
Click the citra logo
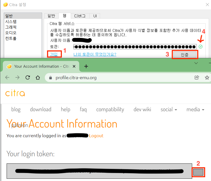[x=15, y=93]
